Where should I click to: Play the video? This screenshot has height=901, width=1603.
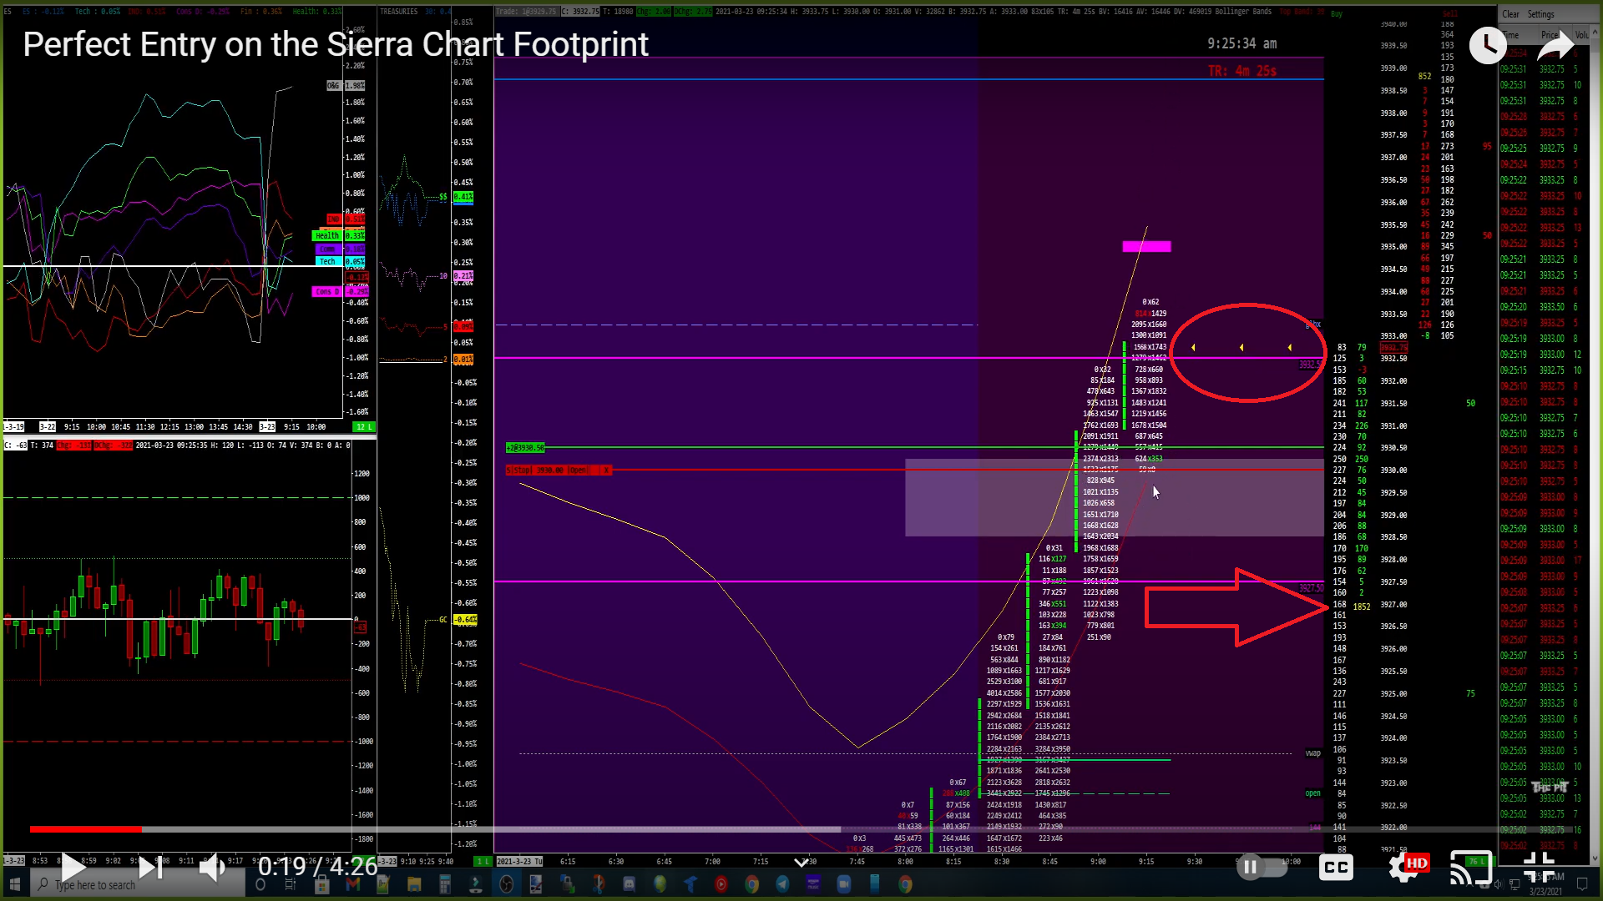73,868
